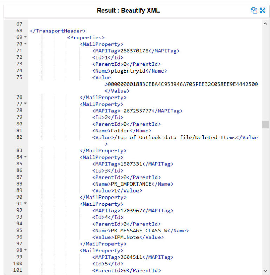The width and height of the screenshot is (270, 275).
Task: Click the closing TransportHeader tag on line 68
Action: point(58,31)
